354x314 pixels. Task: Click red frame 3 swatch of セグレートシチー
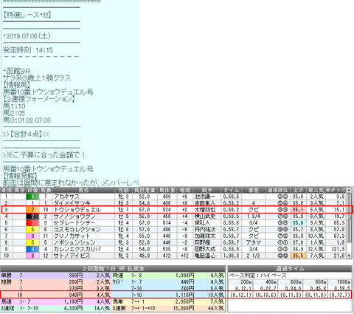point(32,223)
